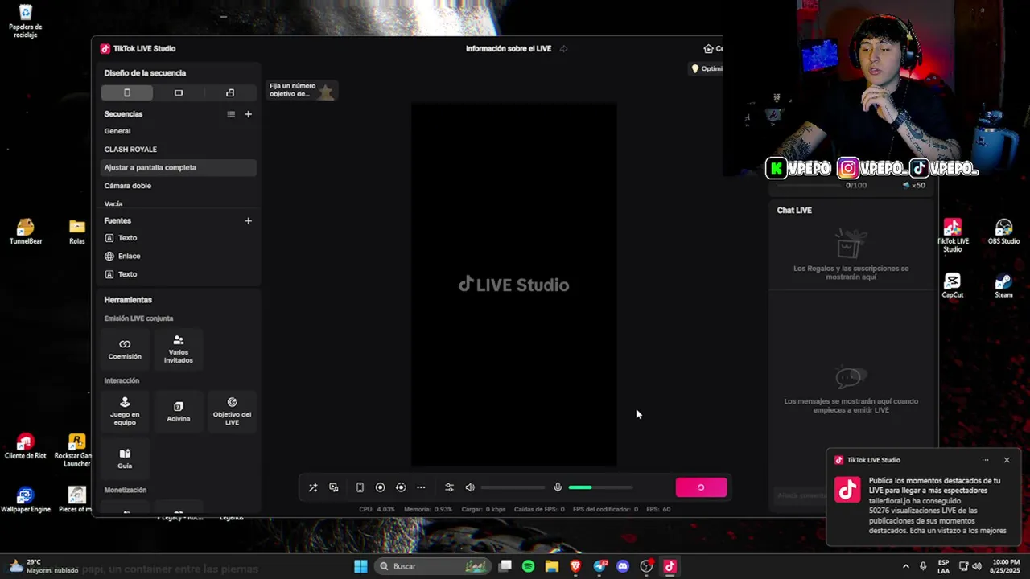Viewport: 1030px width, 579px height.
Task: Open the audio mixer settings icon
Action: 449,487
